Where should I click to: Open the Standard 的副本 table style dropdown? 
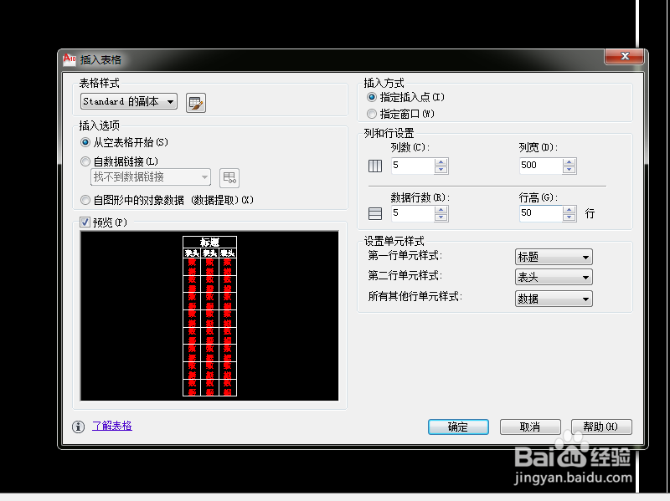[129, 101]
